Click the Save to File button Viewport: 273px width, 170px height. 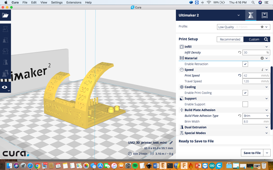point(252,153)
